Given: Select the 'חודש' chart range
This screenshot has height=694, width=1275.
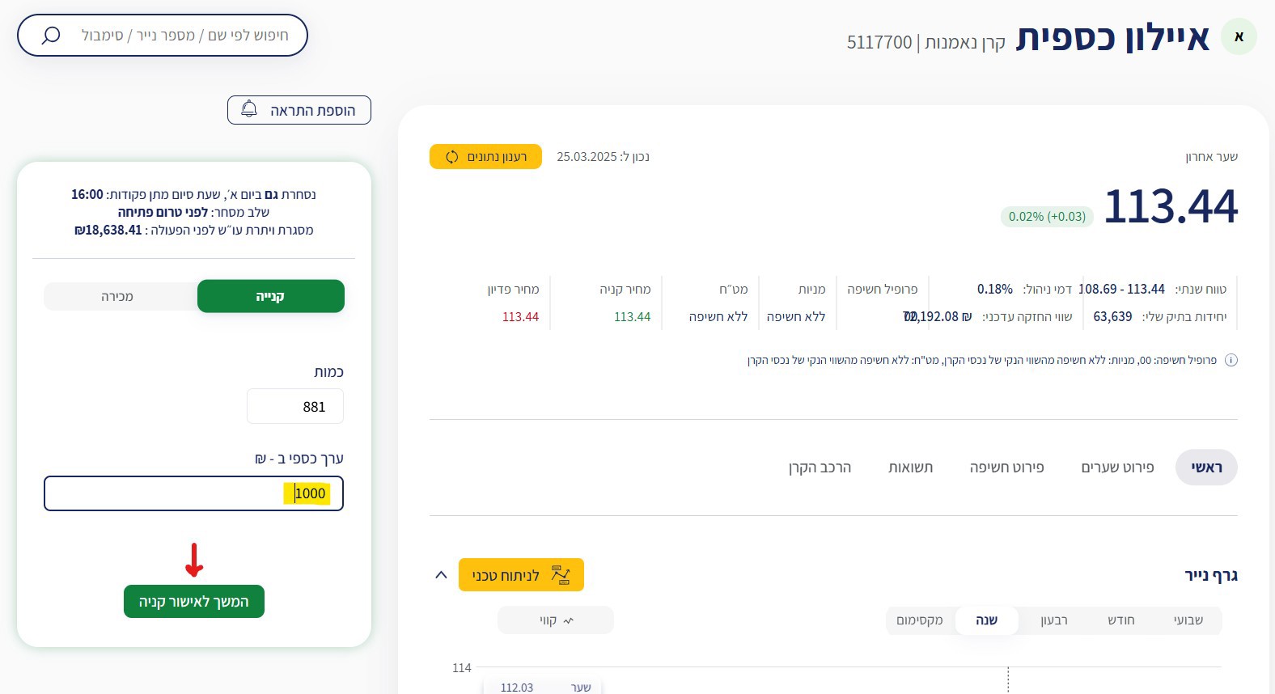Looking at the screenshot, I should (1120, 620).
